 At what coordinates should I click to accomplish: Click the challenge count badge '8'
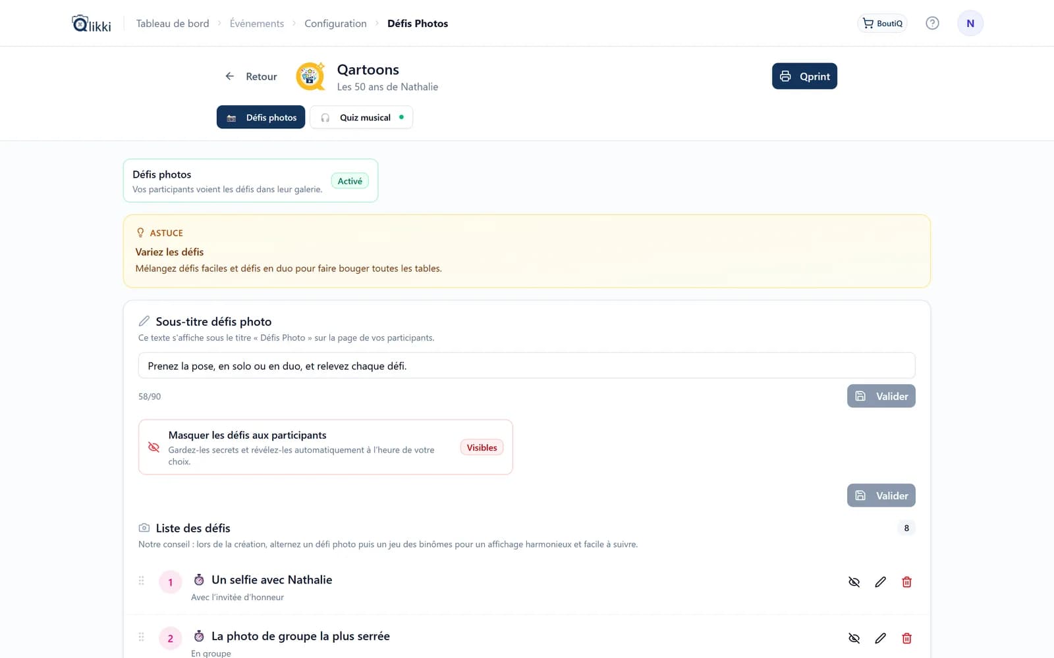coord(906,528)
